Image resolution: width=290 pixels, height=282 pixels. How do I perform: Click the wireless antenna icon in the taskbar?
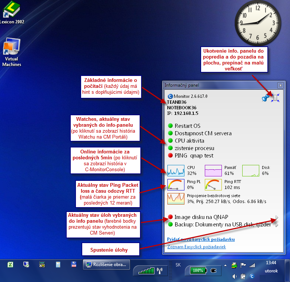click(x=160, y=271)
